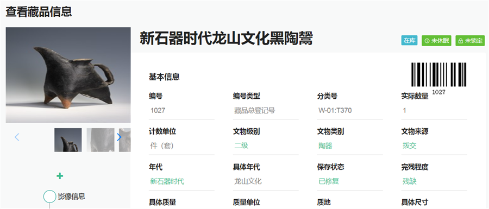Click the 年代 link 新石器时代
The height and width of the screenshot is (209, 489).
167,181
